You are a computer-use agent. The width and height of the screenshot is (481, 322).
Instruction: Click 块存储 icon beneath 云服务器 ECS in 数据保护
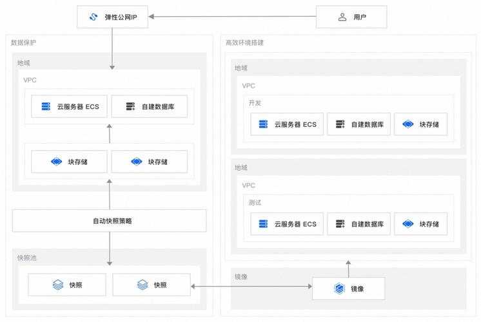tap(57, 161)
